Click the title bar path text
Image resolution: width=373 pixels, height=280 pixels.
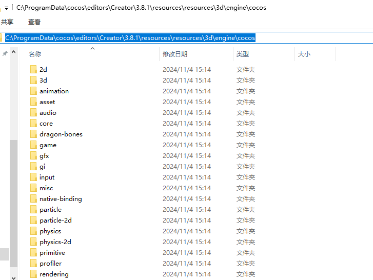[141, 8]
